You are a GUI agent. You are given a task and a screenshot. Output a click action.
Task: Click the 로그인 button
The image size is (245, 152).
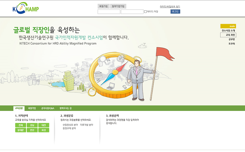pyautogui.click(x=175, y=11)
